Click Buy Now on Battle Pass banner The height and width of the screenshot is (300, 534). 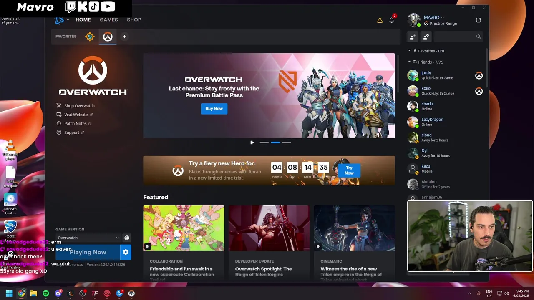click(x=214, y=109)
